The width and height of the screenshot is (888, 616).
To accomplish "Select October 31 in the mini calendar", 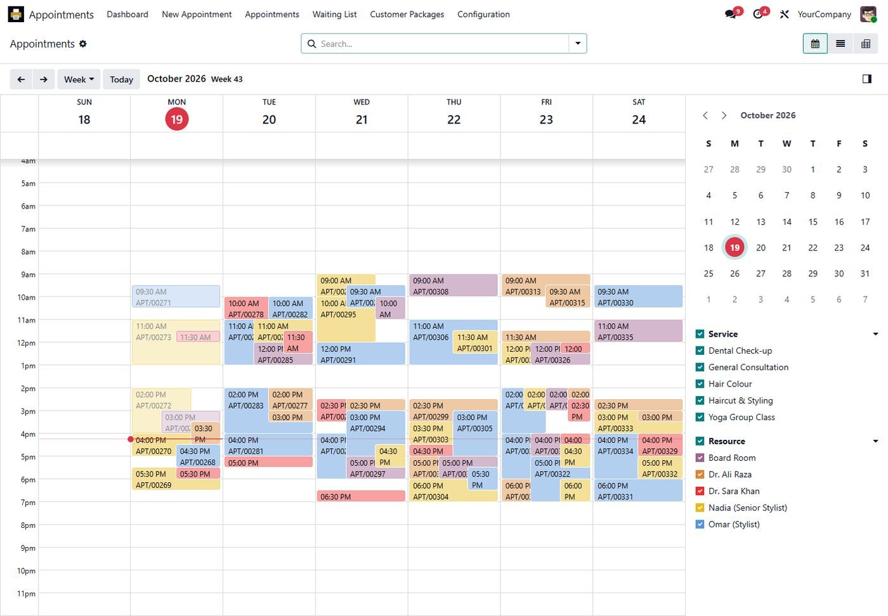I will tap(865, 274).
